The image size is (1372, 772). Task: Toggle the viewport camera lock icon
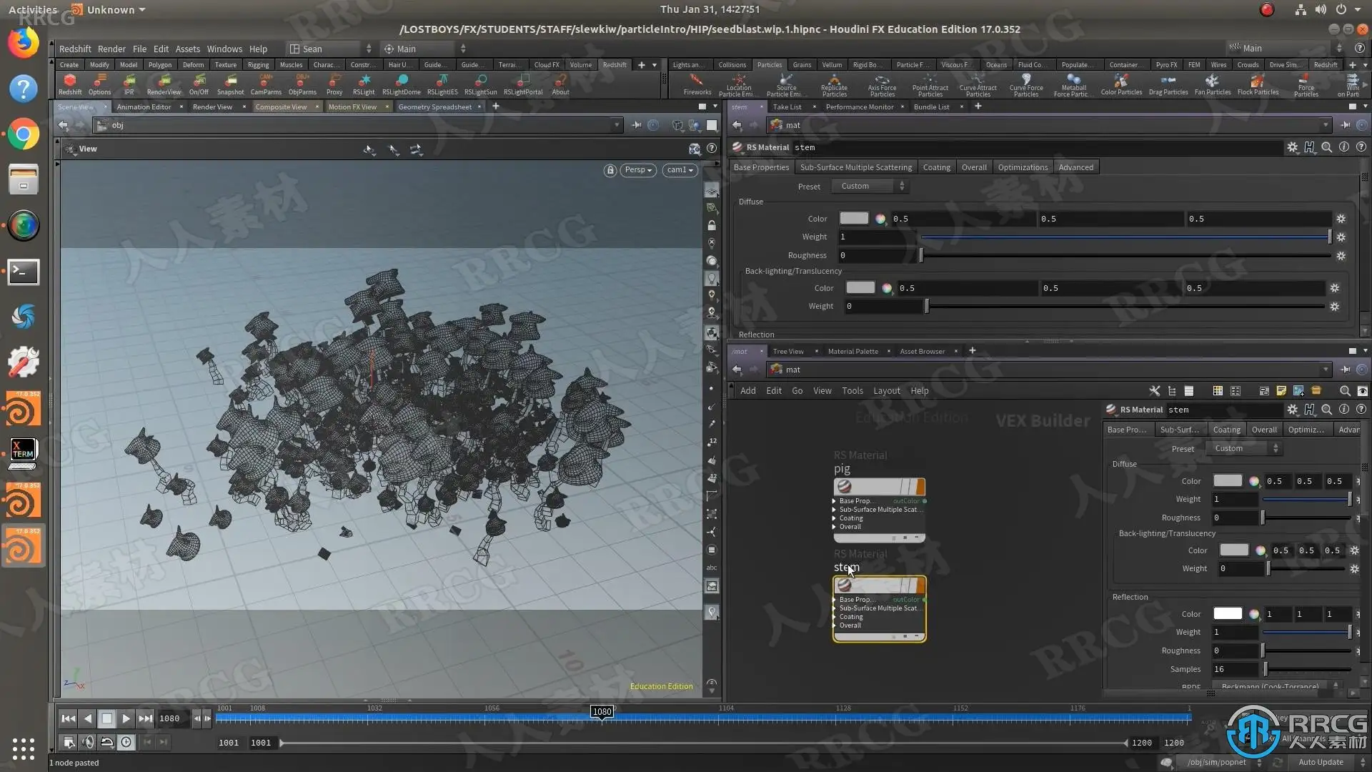pos(610,170)
